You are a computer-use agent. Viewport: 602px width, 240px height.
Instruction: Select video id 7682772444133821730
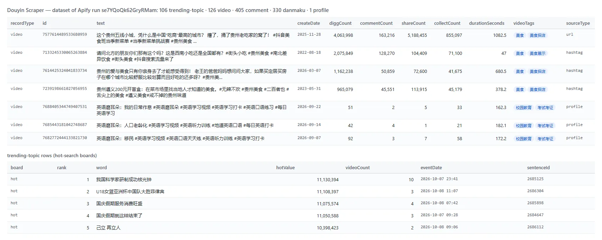click(x=64, y=138)
